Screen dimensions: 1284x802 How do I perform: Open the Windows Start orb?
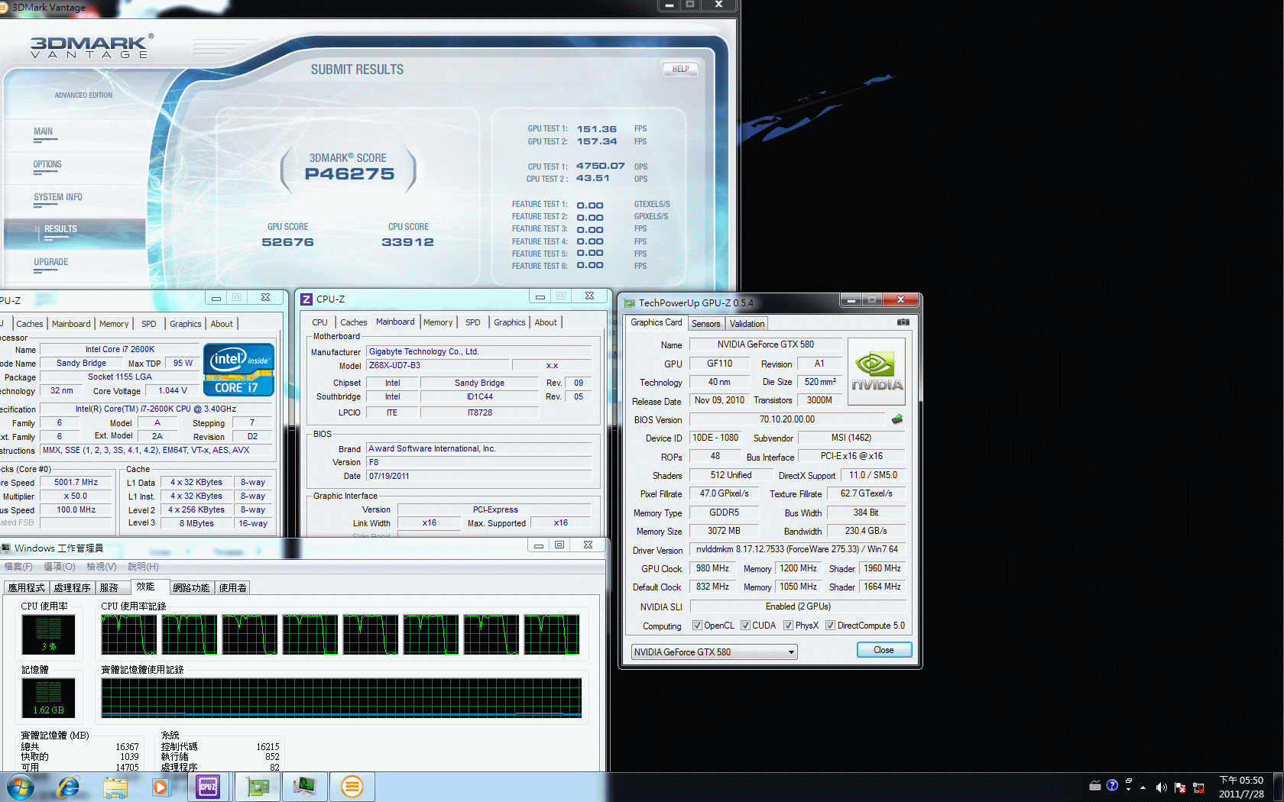pyautogui.click(x=21, y=787)
